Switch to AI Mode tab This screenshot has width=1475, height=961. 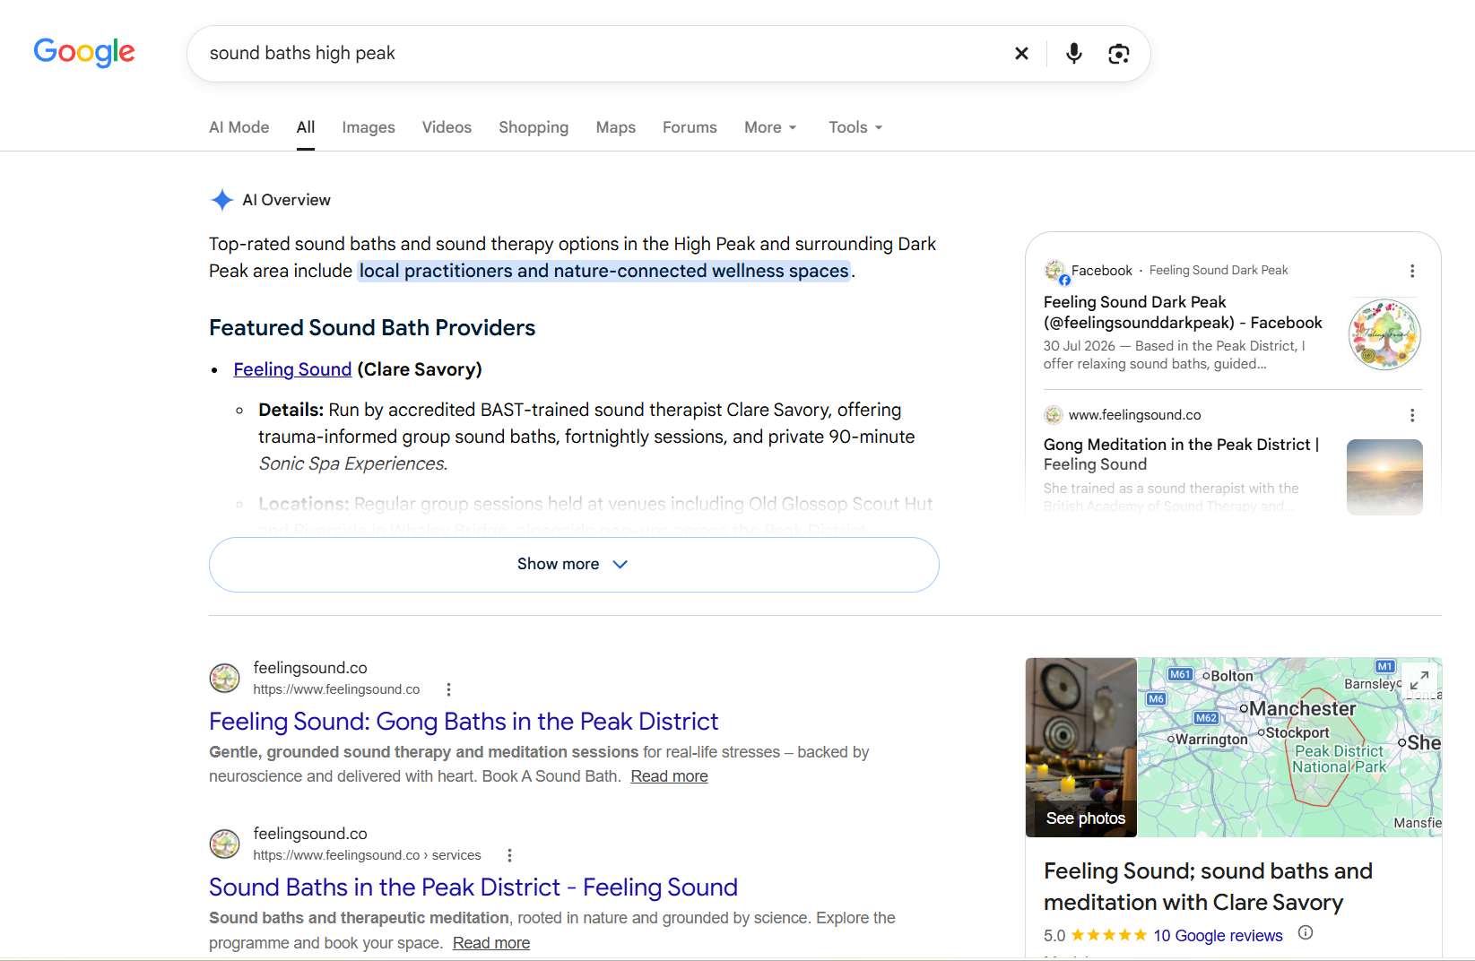239,127
